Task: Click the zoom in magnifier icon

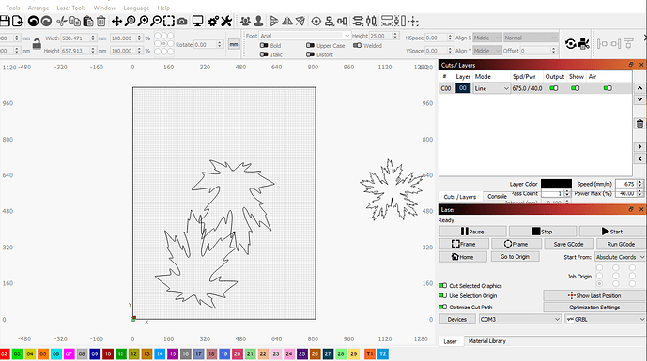Action: pos(143,21)
